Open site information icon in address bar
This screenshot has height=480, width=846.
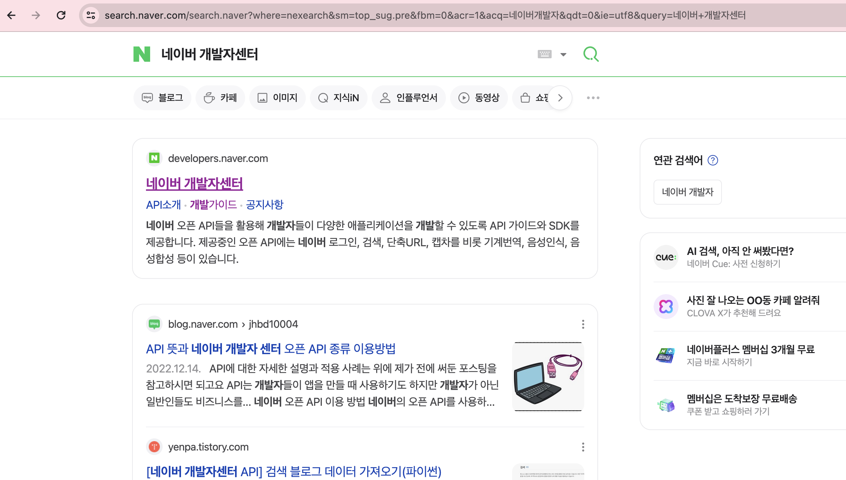pos(91,15)
